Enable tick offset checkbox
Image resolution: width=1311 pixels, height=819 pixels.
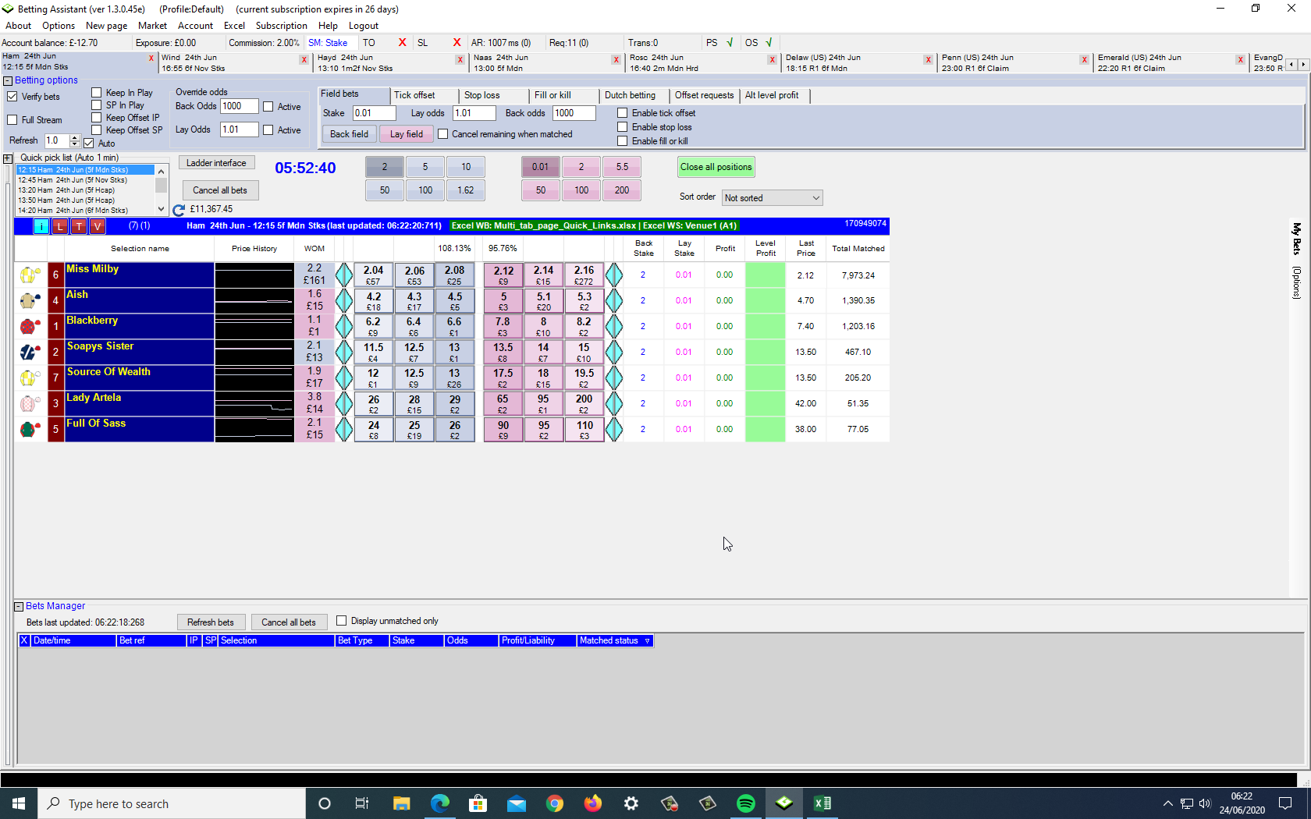tap(623, 113)
